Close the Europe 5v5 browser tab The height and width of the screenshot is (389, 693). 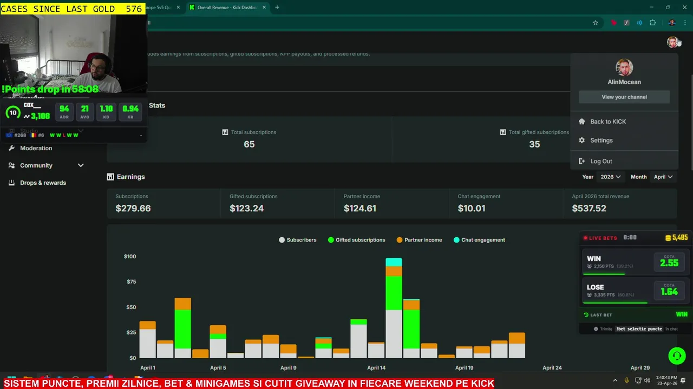[178, 8]
